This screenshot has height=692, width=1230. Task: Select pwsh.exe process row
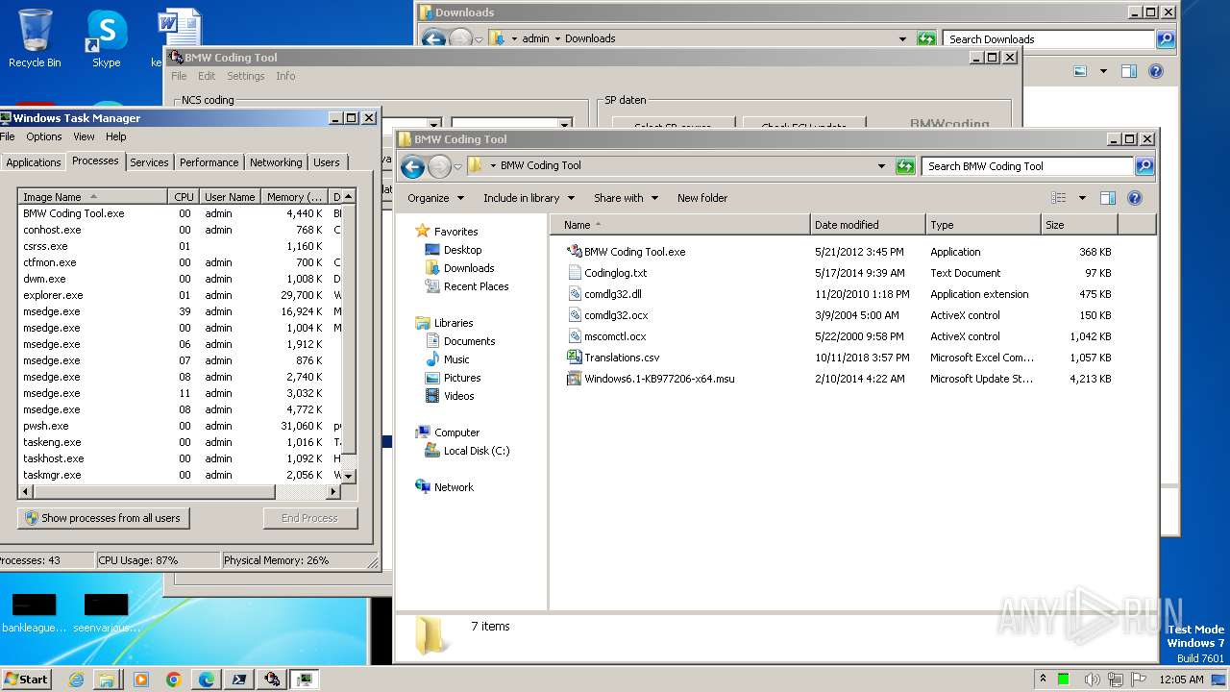click(x=181, y=426)
